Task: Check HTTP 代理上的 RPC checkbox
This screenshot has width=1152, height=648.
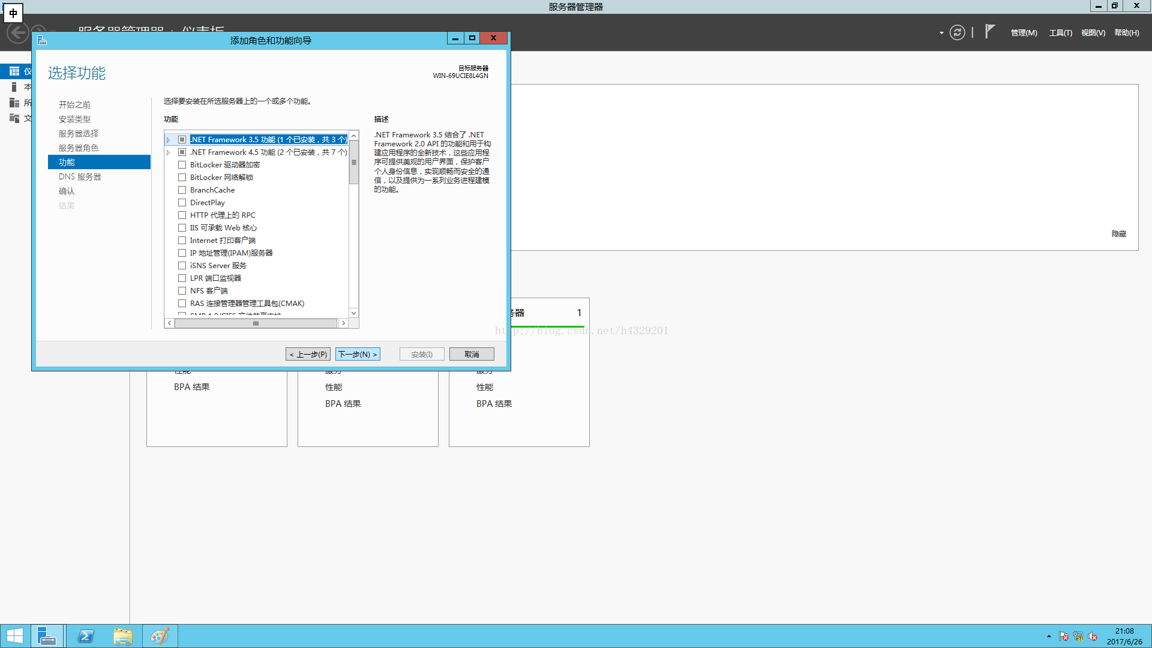Action: pyautogui.click(x=182, y=215)
